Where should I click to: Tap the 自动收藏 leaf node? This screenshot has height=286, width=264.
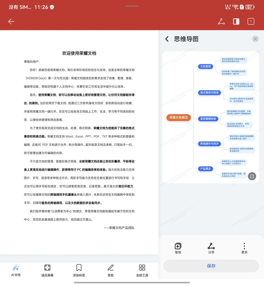pos(234,73)
